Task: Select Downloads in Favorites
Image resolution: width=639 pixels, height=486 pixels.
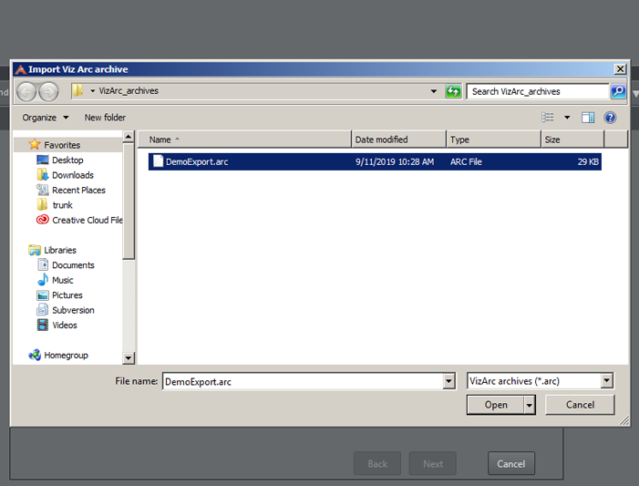Action: click(x=72, y=175)
